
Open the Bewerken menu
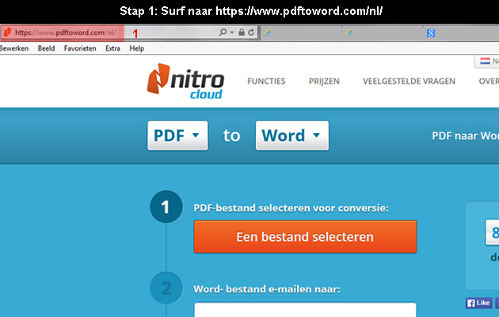tap(14, 48)
